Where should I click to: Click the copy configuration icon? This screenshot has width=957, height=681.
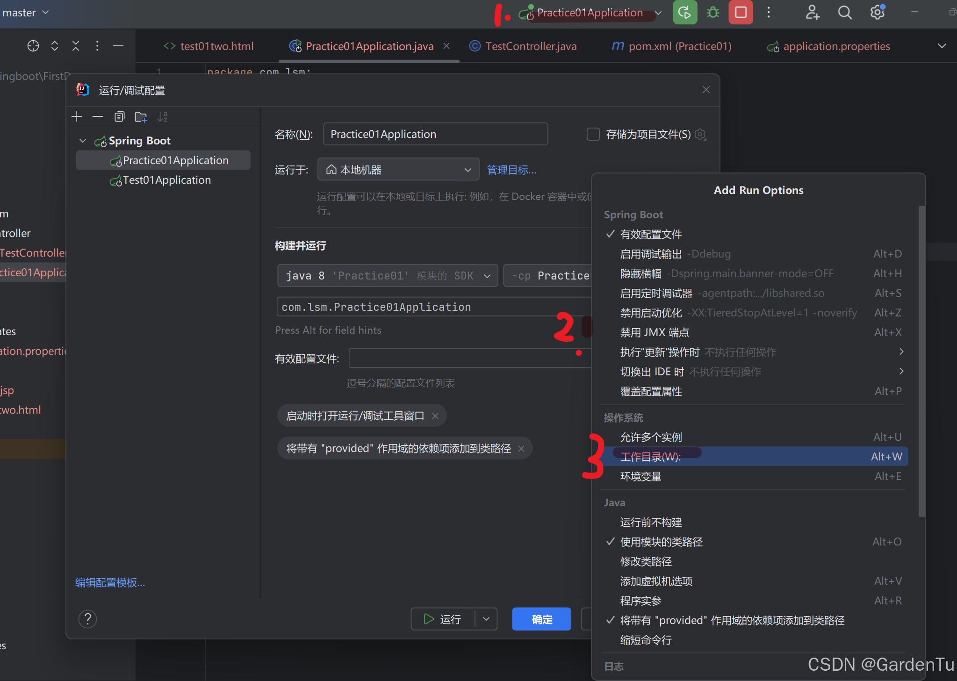pos(119,117)
